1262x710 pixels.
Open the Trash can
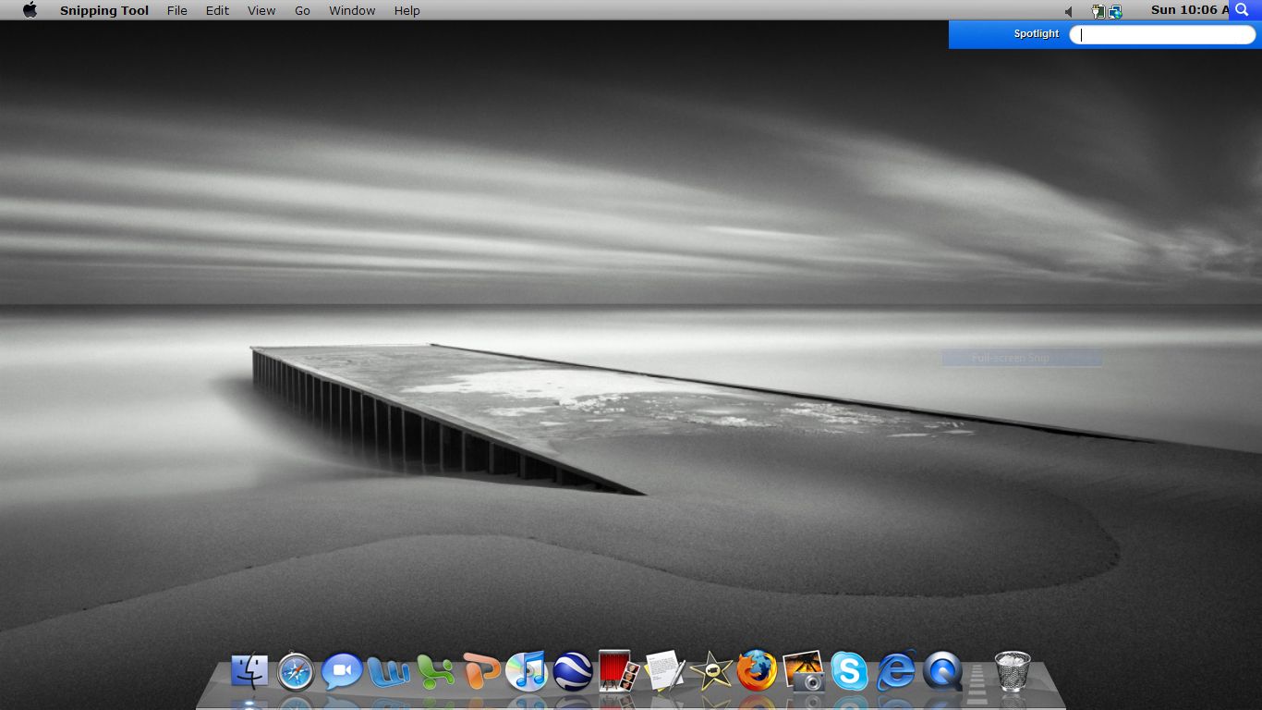click(x=1012, y=670)
